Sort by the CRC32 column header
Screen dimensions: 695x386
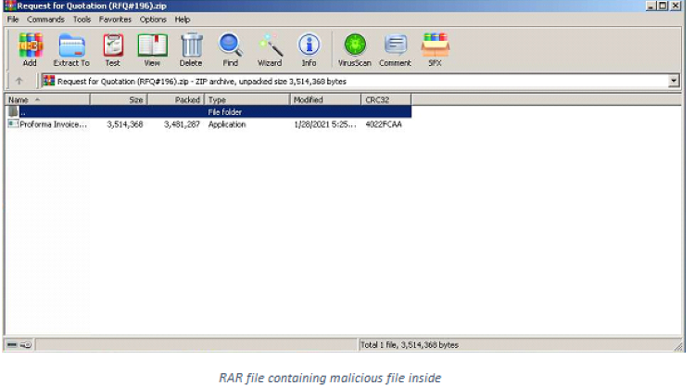386,100
